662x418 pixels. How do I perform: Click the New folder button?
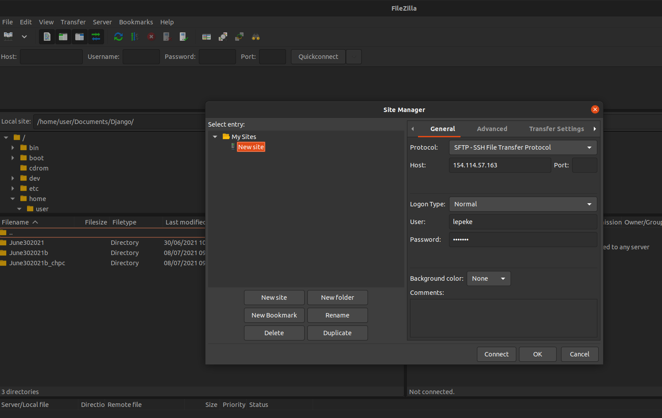(337, 298)
